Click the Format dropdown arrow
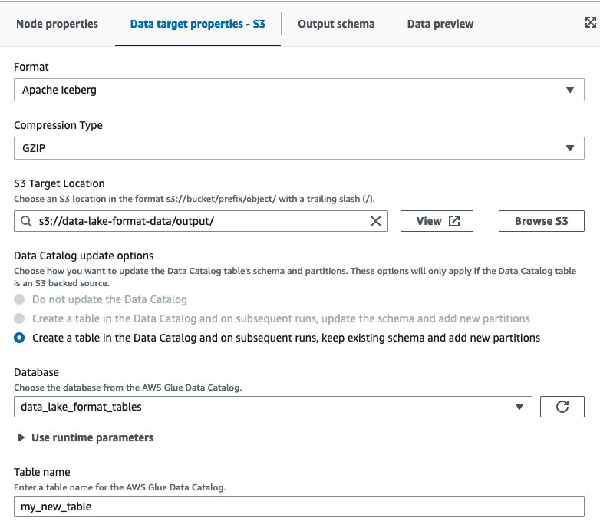The height and width of the screenshot is (528, 600). pos(569,90)
